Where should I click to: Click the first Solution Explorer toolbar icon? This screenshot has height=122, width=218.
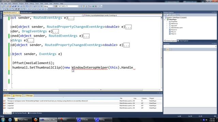165,15
